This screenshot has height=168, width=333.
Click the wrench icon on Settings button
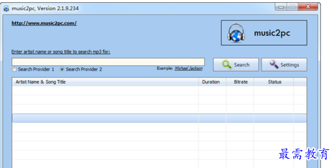tap(274, 65)
